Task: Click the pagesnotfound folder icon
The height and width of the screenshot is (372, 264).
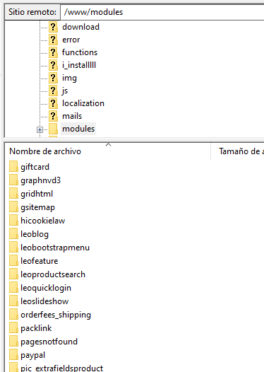Action: [x=13, y=341]
